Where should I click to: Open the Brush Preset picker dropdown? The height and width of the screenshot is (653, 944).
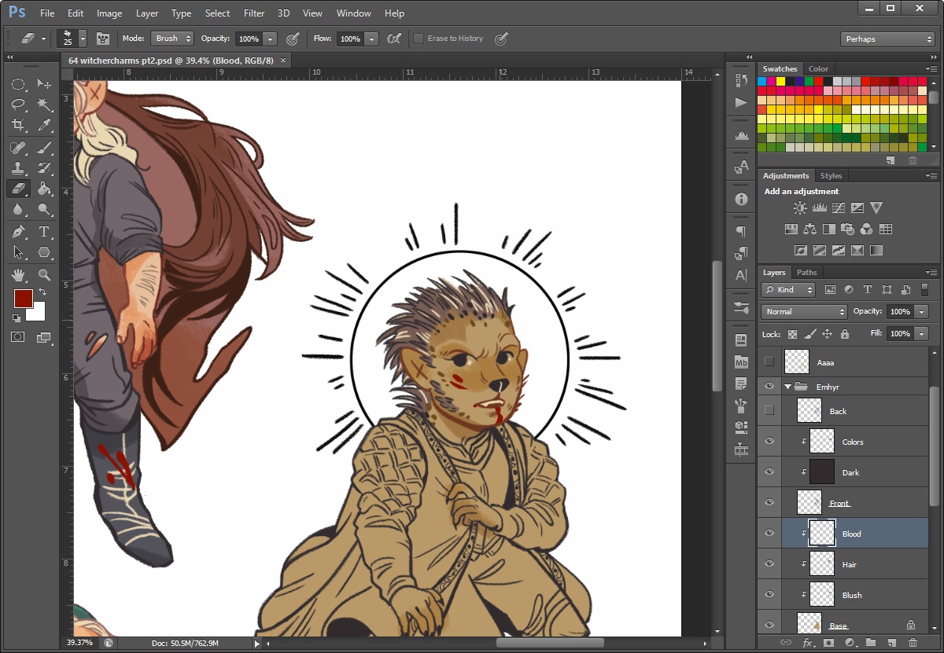(x=83, y=39)
